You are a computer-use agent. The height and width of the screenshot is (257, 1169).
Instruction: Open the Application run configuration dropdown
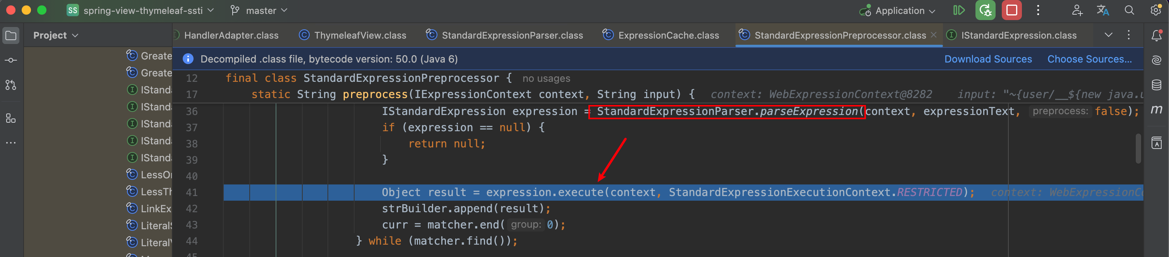(897, 10)
